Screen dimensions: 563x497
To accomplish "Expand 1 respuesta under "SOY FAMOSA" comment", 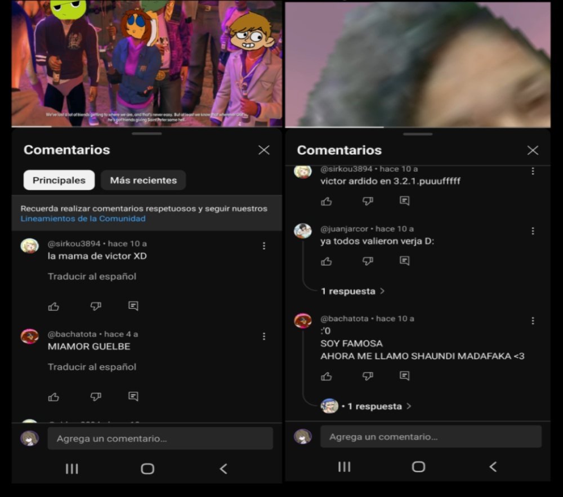I will (x=366, y=406).
